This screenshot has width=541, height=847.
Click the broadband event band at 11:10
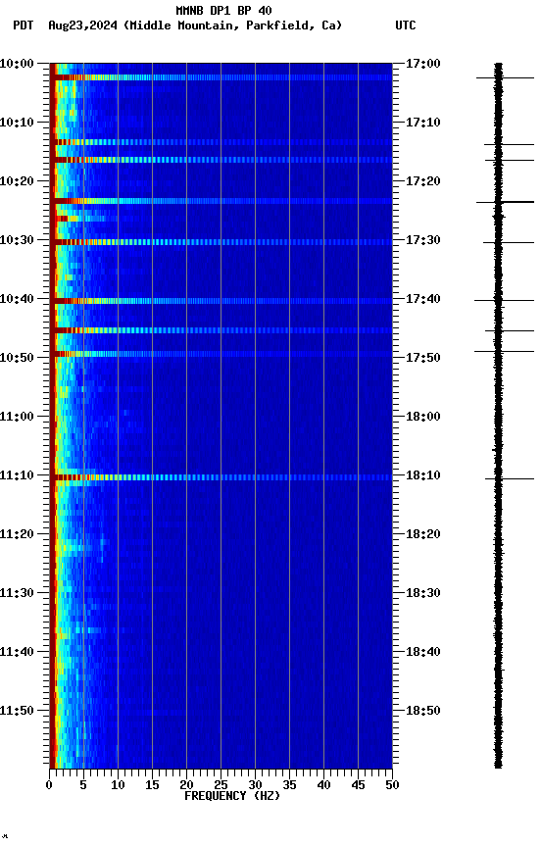(221, 477)
